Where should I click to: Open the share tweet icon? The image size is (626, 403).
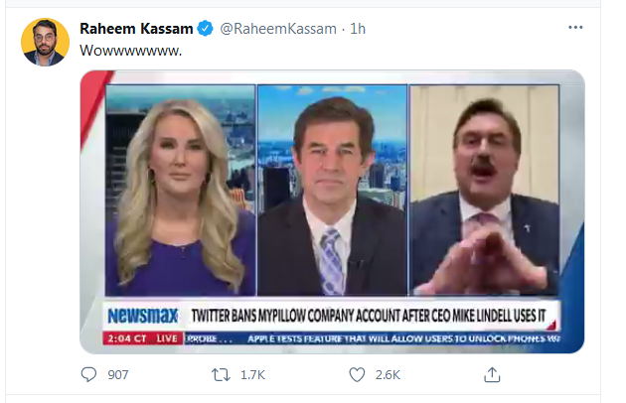click(x=491, y=375)
